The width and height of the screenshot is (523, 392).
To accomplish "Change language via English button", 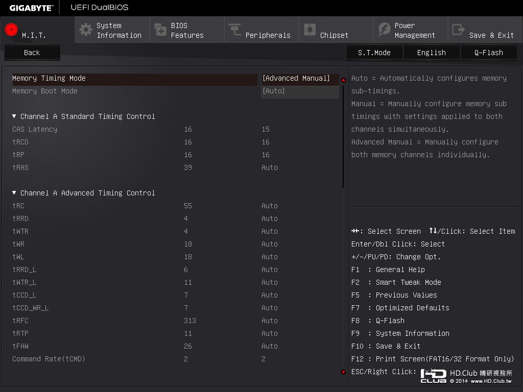I will point(431,53).
